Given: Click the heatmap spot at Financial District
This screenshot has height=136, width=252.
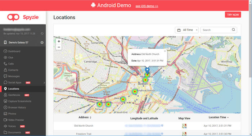Looking at the screenshot, I should (135, 91).
